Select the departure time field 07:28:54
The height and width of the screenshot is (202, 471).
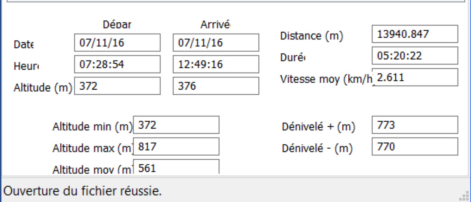tap(117, 64)
